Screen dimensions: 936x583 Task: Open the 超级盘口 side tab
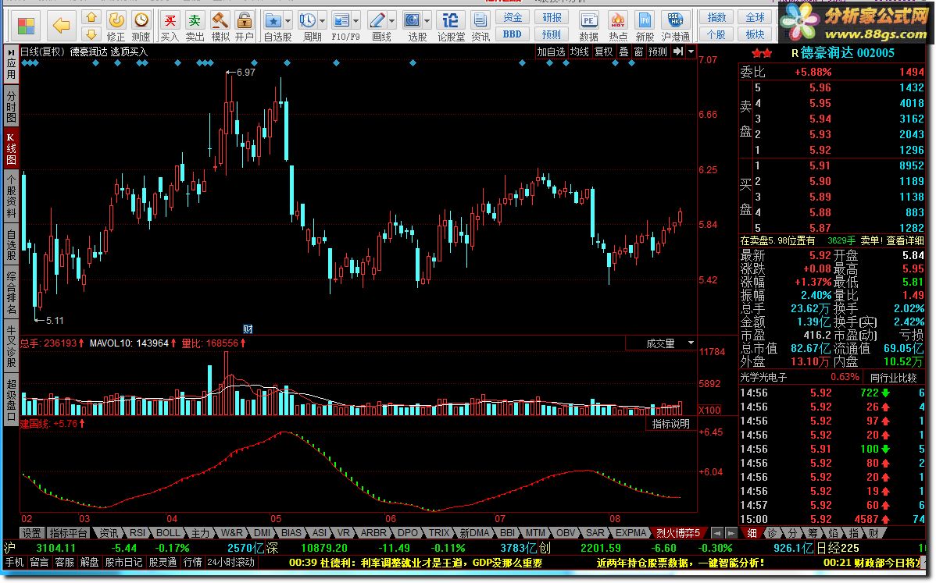tap(12, 399)
